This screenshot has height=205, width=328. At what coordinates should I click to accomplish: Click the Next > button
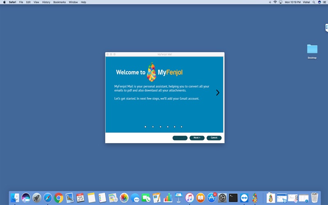point(197,138)
